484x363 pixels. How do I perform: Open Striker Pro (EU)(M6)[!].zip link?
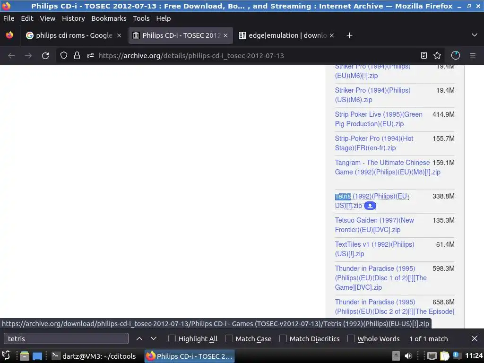(x=372, y=71)
